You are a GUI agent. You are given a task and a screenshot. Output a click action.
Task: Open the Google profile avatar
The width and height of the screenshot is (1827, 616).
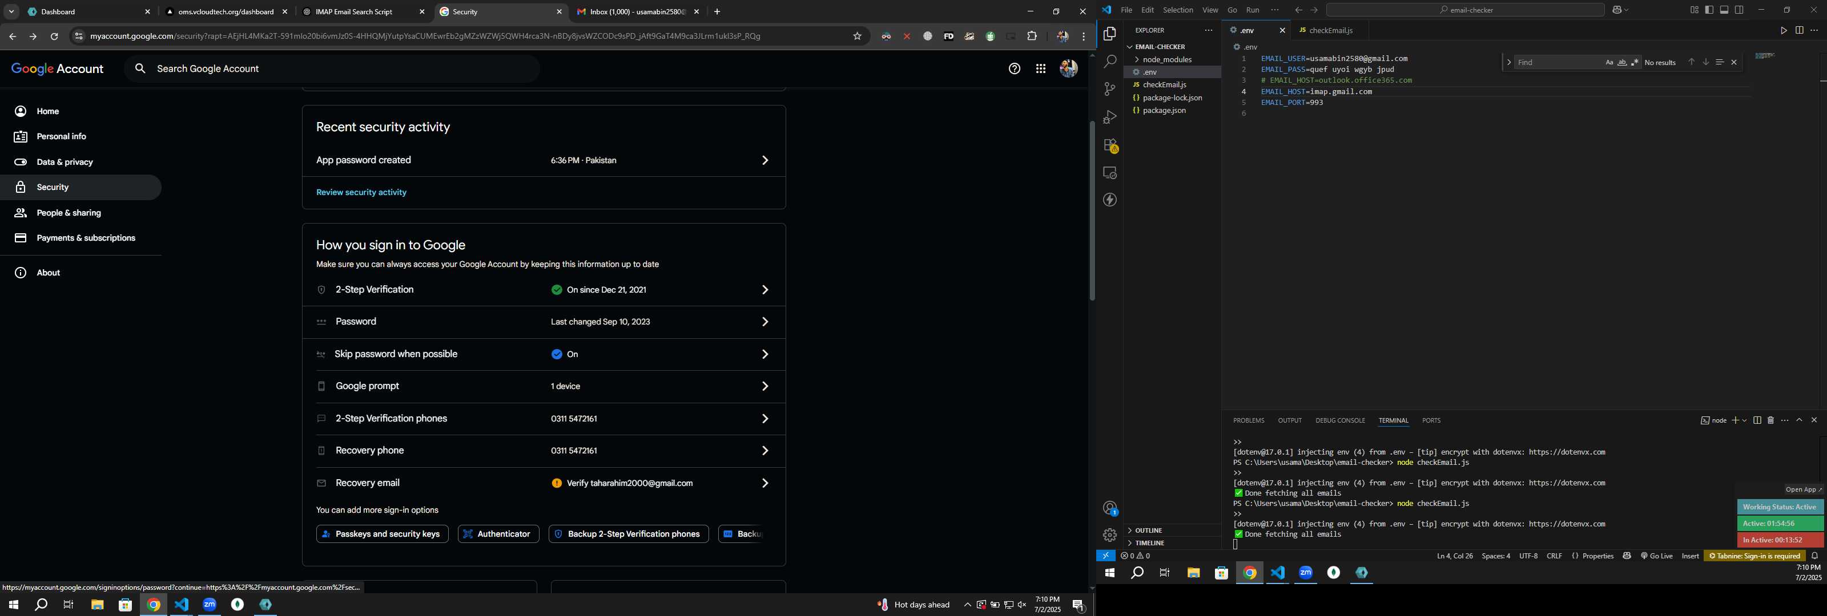(1068, 69)
